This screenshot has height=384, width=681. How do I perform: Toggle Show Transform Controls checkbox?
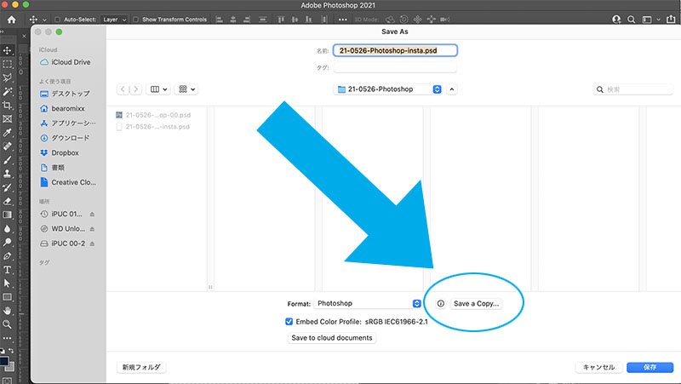pos(135,20)
